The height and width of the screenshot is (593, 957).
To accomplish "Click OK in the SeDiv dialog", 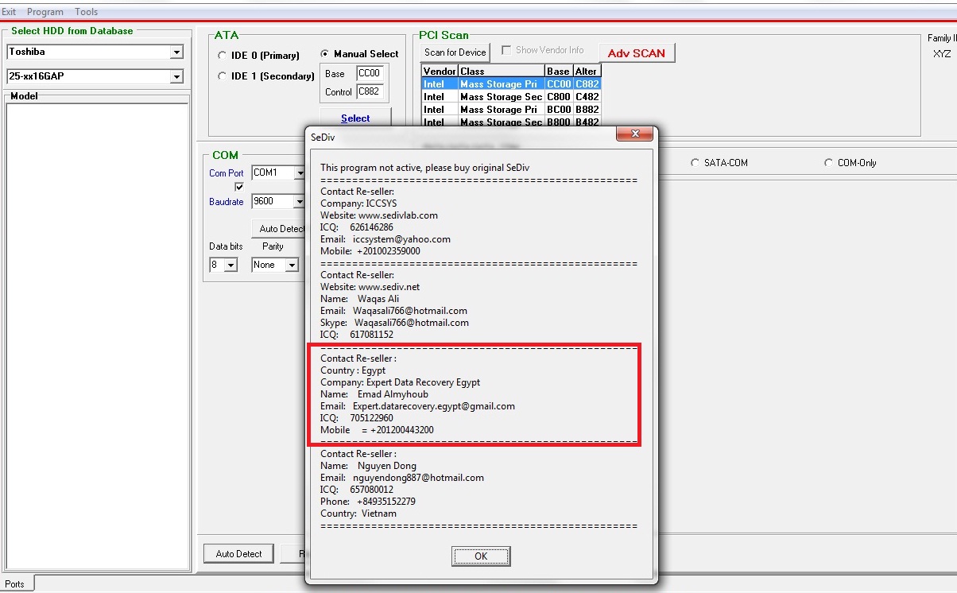I will (481, 556).
